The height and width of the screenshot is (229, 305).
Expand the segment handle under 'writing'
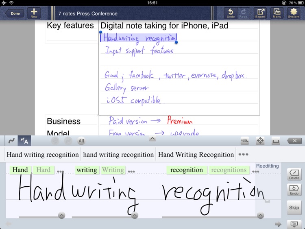(135, 216)
